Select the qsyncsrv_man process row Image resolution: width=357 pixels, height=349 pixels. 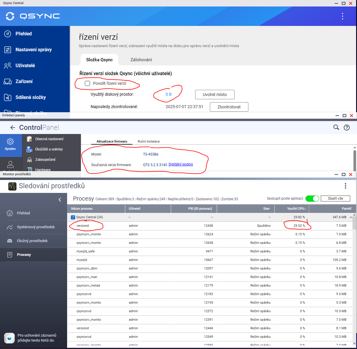click(210, 277)
